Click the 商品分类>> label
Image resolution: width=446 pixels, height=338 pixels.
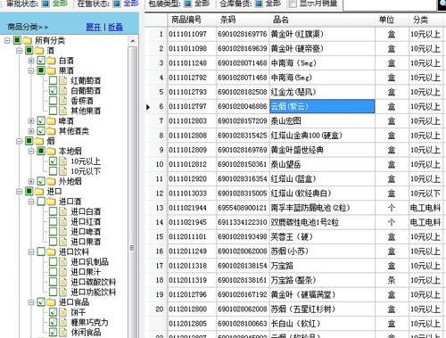(x=28, y=27)
